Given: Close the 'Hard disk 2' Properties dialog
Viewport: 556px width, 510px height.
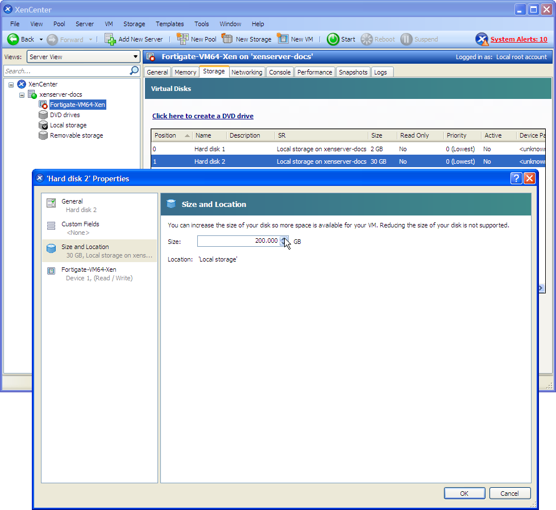Looking at the screenshot, I should [529, 178].
